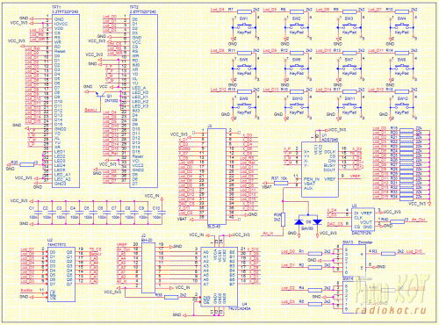Image resolution: width=439 pixels, height=325 pixels.
Task: Select the TFT1 3.2TFT320*240 component block
Action: [x=66, y=101]
